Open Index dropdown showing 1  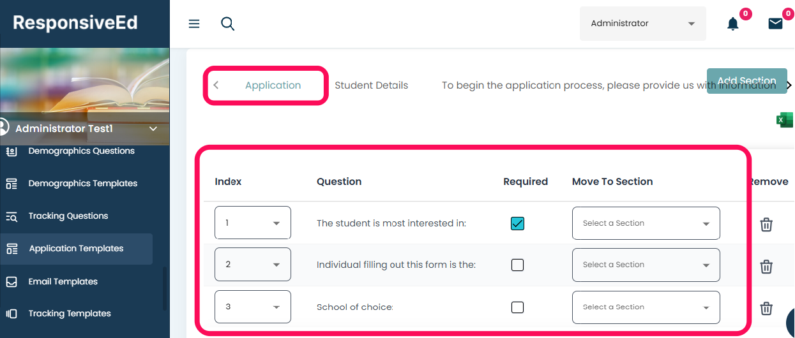click(253, 223)
